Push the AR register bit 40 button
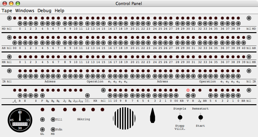 point(244,43)
